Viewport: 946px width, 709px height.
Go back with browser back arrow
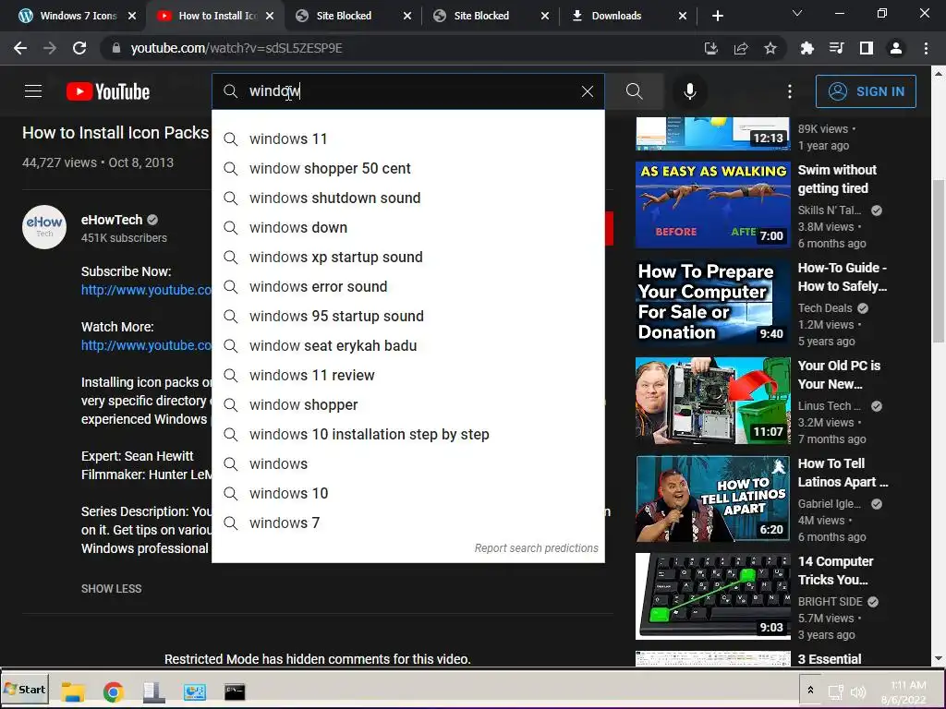20,48
